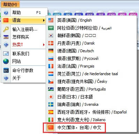Image resolution: width=139 pixels, height=134 pixels.
Task: Click the PCL file format toolbar icon
Action: (79, 14)
